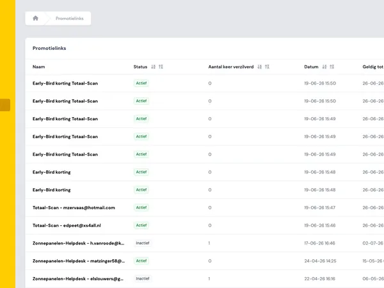
Task: Open the Totaal-Scan - mzervaas@hotmail.com row
Action: (x=205, y=207)
